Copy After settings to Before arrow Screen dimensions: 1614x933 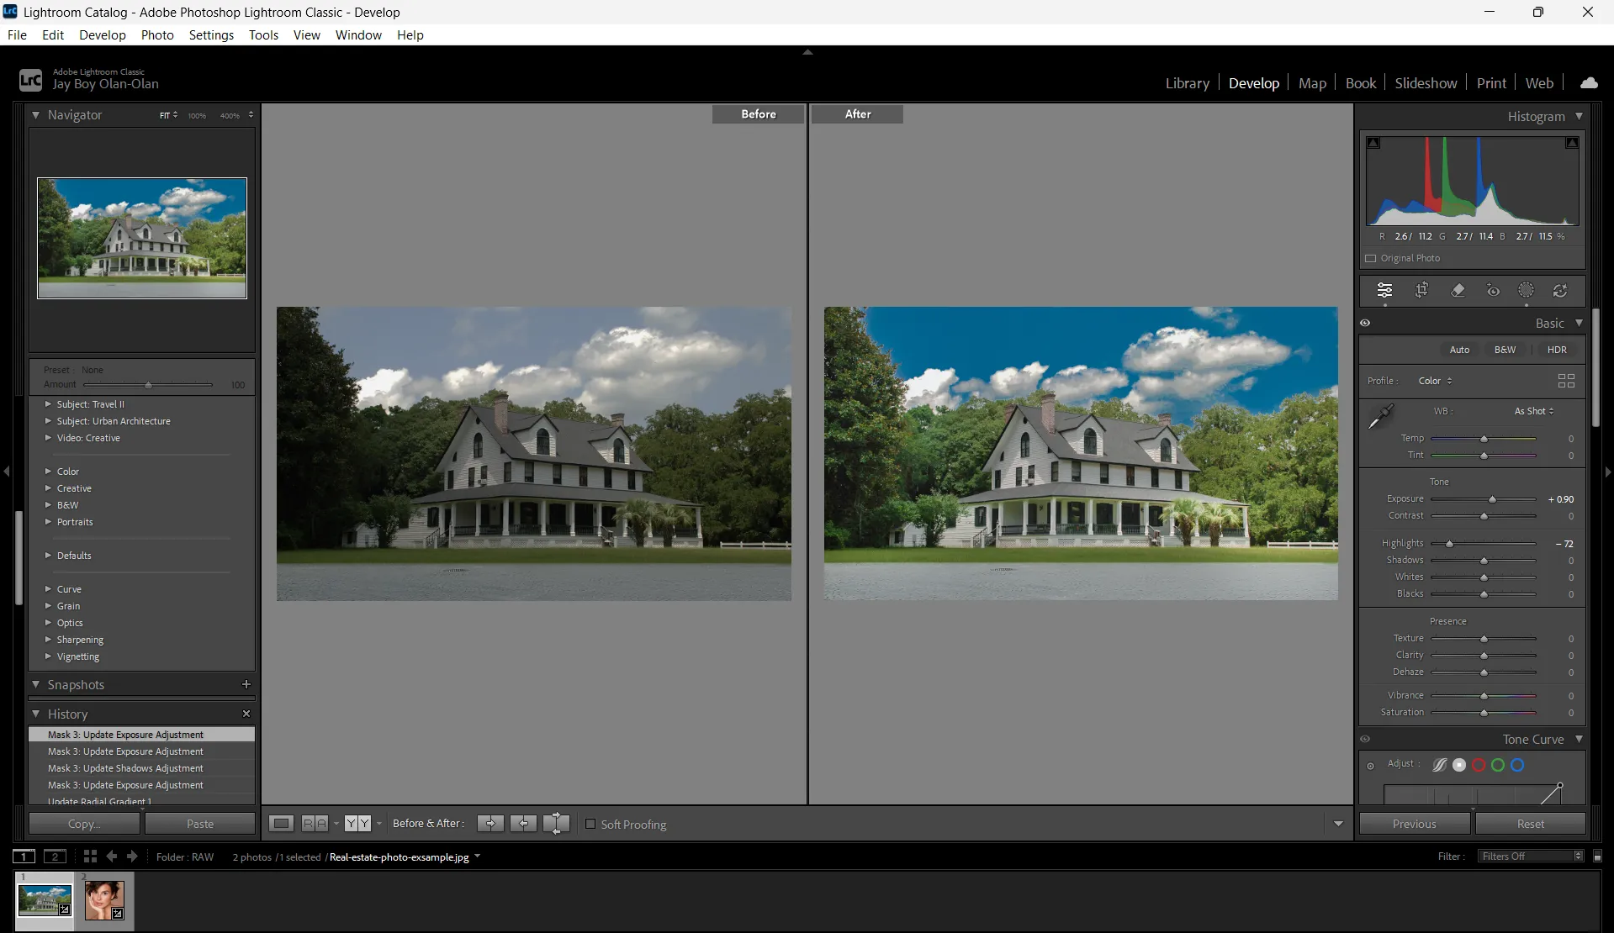[523, 824]
